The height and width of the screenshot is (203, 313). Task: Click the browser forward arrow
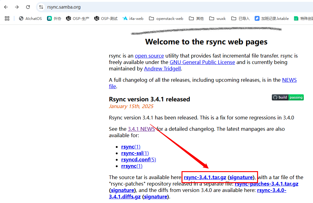coord(17,7)
